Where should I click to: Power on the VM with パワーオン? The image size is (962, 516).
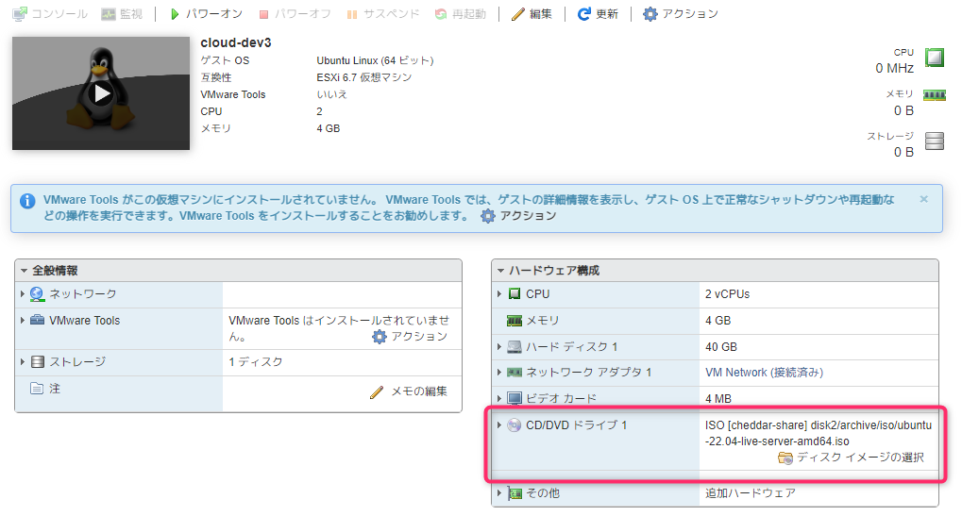coord(207,13)
